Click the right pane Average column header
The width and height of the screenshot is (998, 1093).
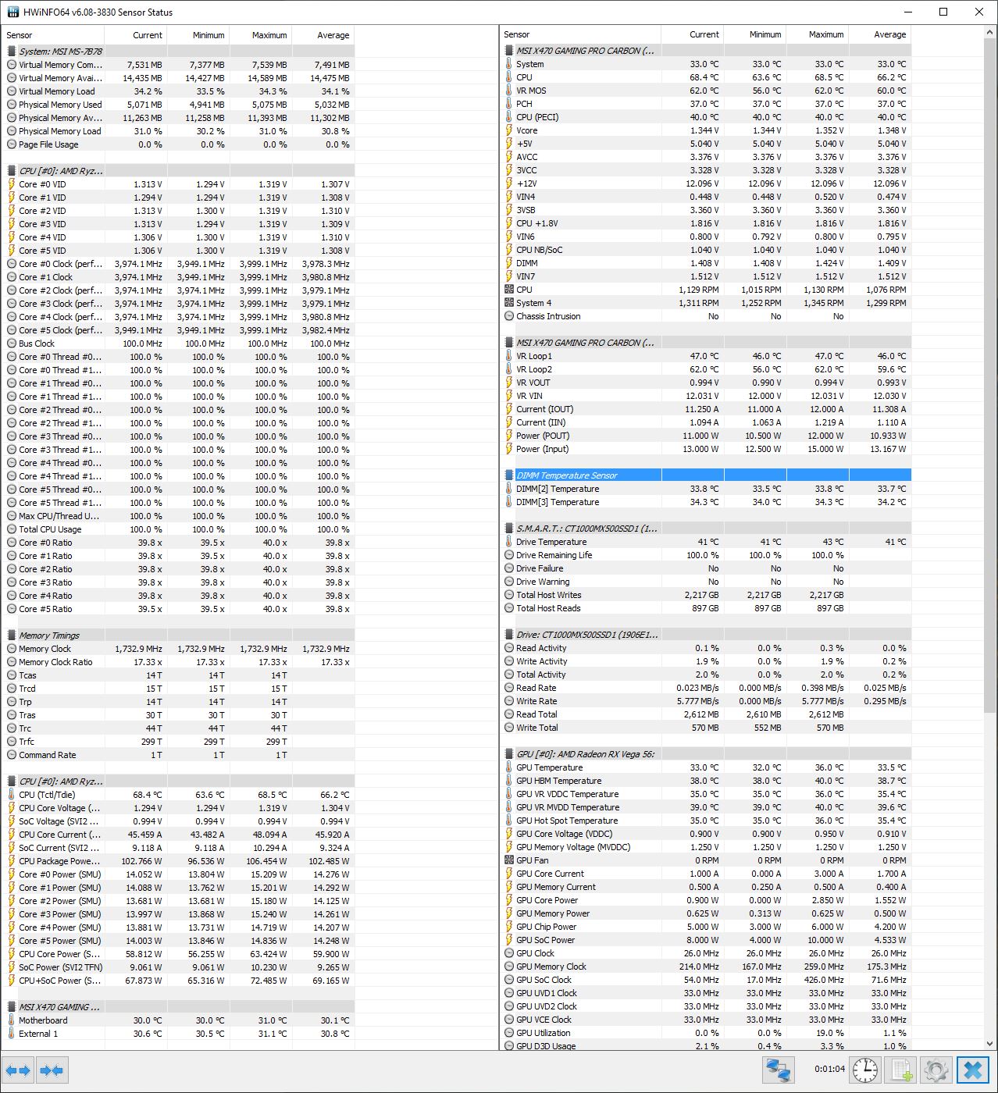click(x=879, y=34)
